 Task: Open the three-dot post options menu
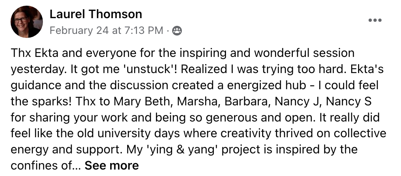375,20
